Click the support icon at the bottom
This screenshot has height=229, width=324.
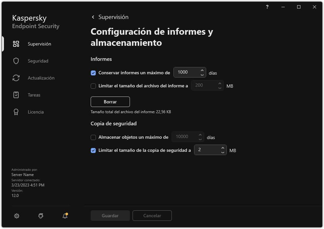pyautogui.click(x=41, y=216)
